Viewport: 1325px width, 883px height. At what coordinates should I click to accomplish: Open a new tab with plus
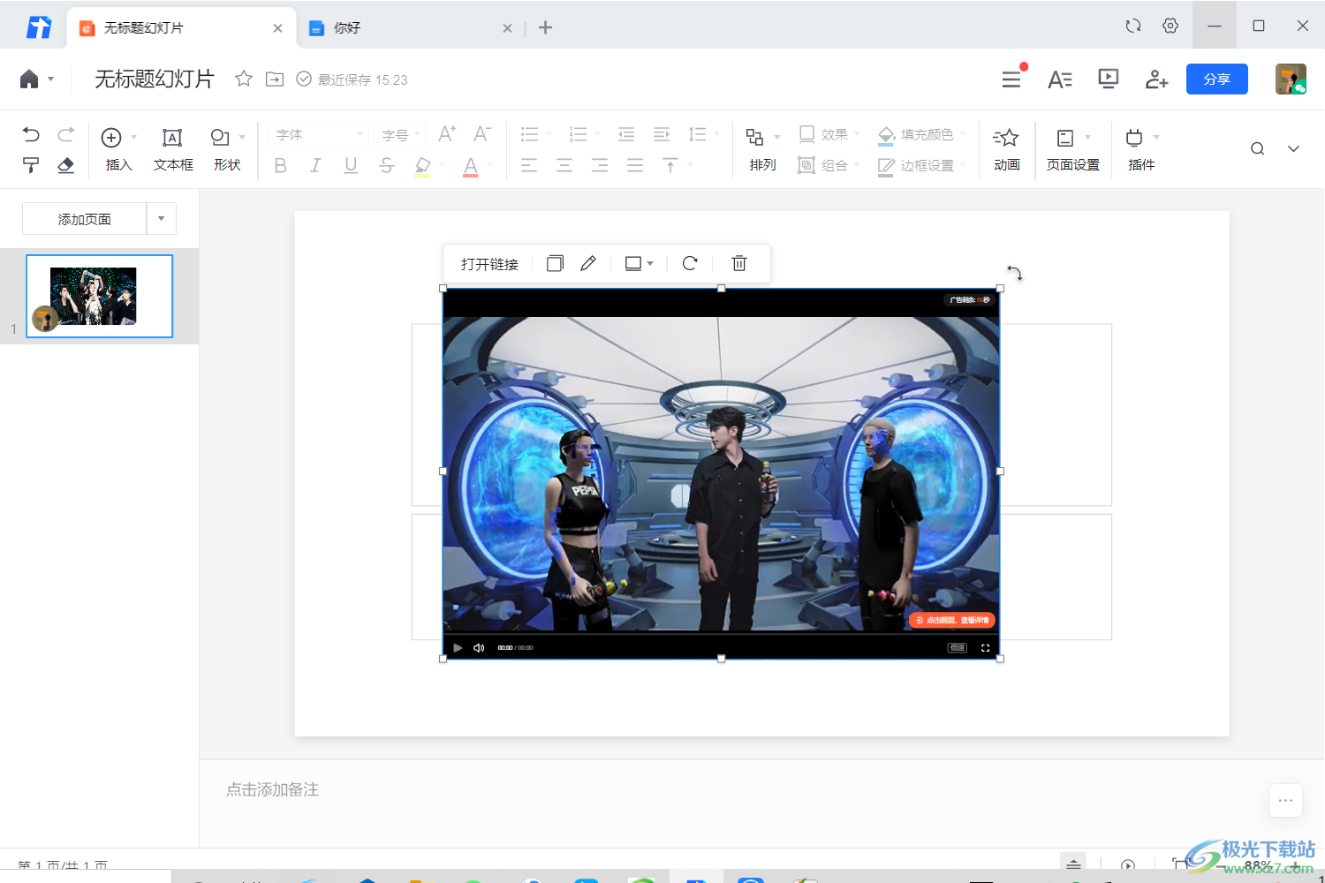click(546, 27)
